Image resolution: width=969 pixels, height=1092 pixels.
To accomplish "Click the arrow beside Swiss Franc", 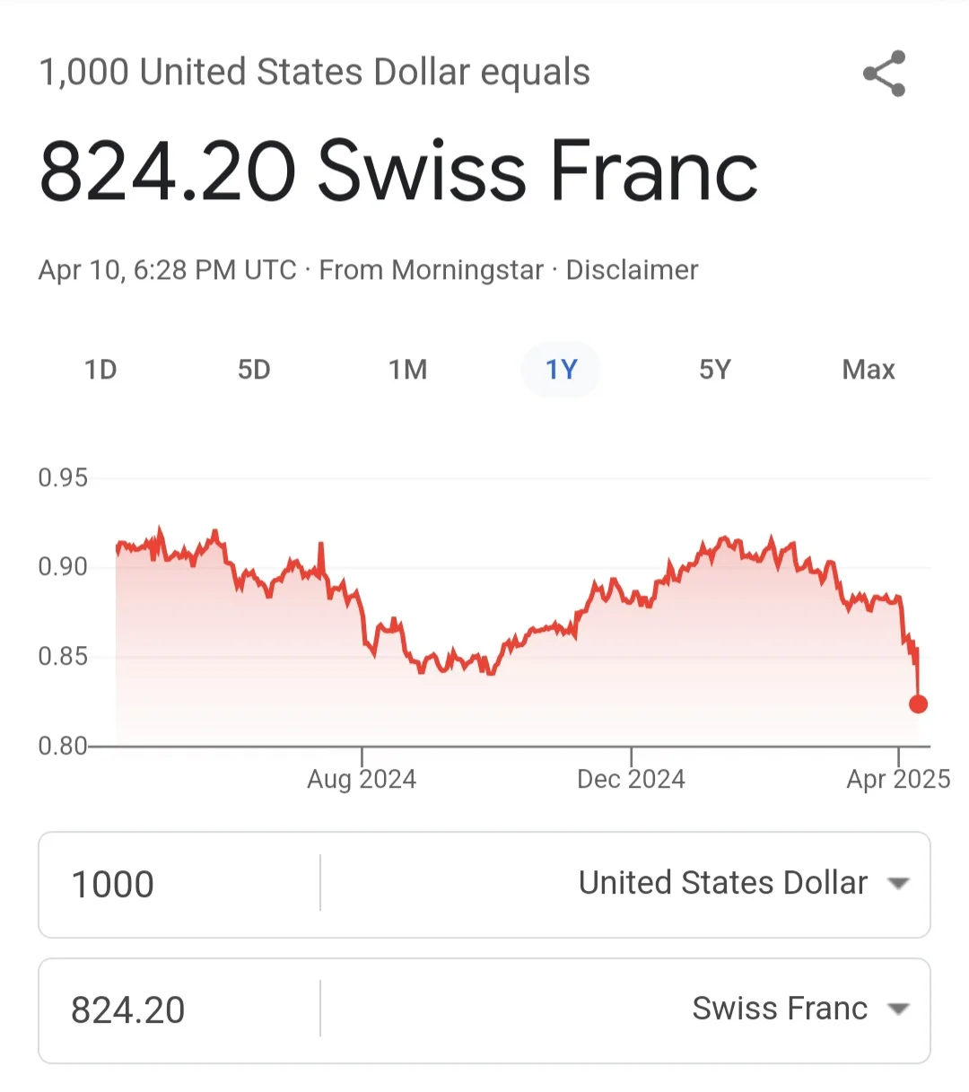I will point(898,1009).
